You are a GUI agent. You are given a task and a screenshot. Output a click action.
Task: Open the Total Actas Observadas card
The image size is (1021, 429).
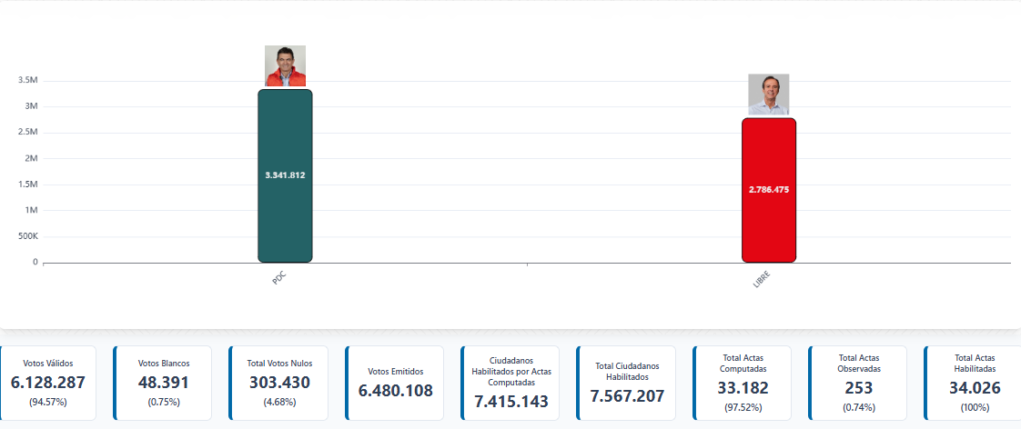pos(857,383)
